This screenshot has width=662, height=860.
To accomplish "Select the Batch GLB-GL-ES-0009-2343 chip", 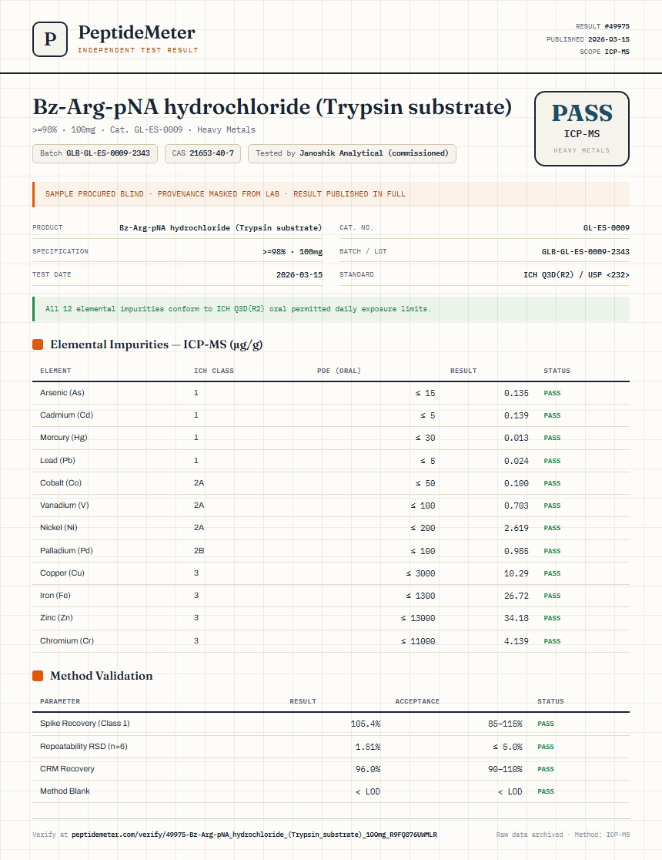I will (x=95, y=153).
